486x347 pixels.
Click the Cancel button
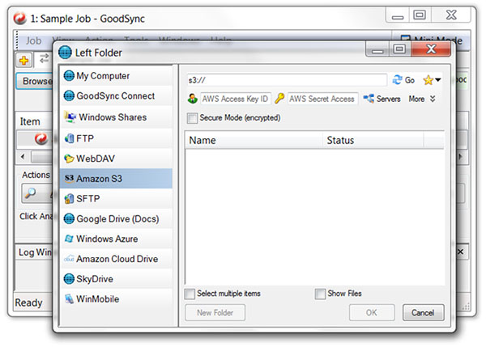click(423, 313)
